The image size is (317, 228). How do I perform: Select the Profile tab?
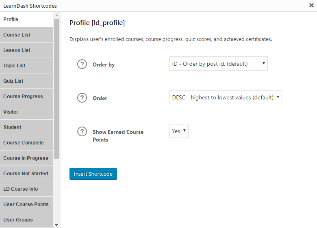point(26,19)
